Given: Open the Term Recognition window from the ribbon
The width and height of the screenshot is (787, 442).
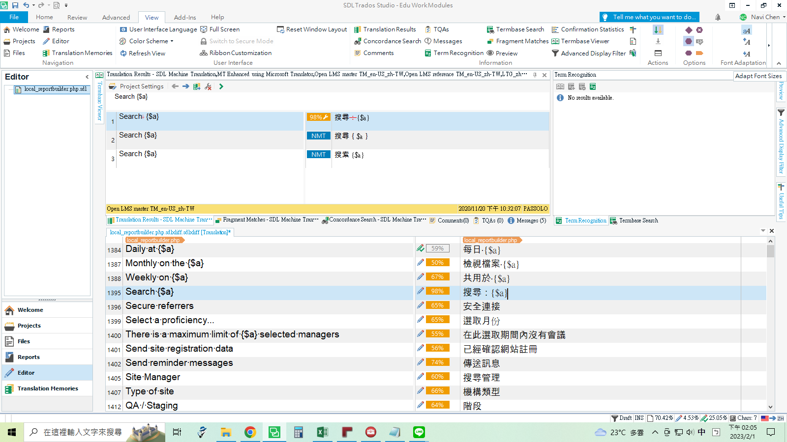Looking at the screenshot, I should [x=454, y=53].
